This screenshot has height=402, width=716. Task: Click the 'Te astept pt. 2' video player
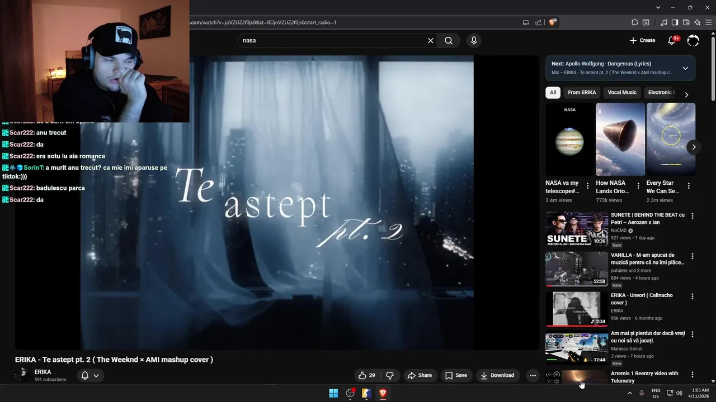277,202
